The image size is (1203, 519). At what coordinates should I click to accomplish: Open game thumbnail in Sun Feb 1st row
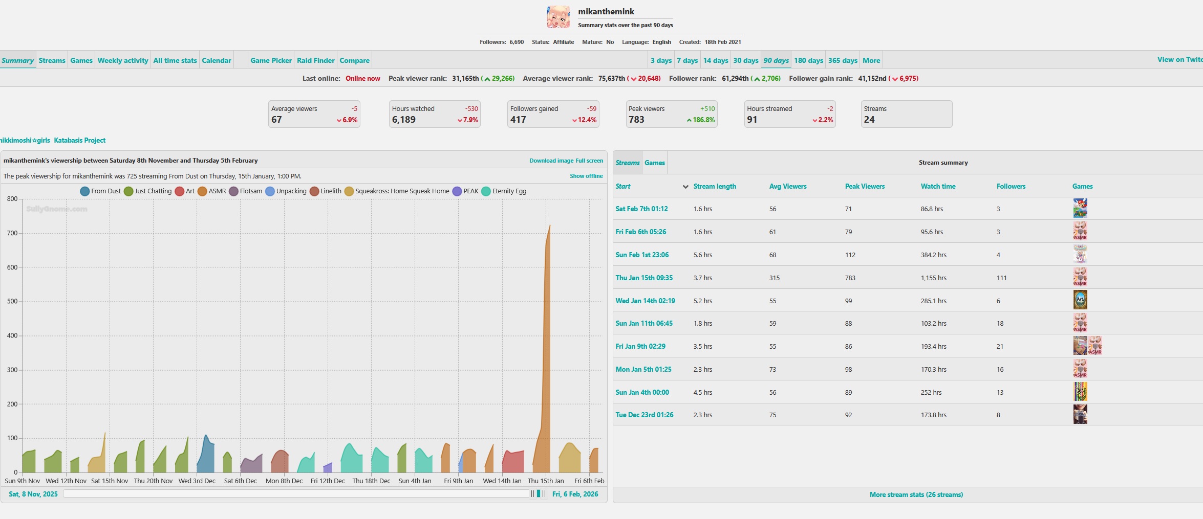(x=1080, y=255)
